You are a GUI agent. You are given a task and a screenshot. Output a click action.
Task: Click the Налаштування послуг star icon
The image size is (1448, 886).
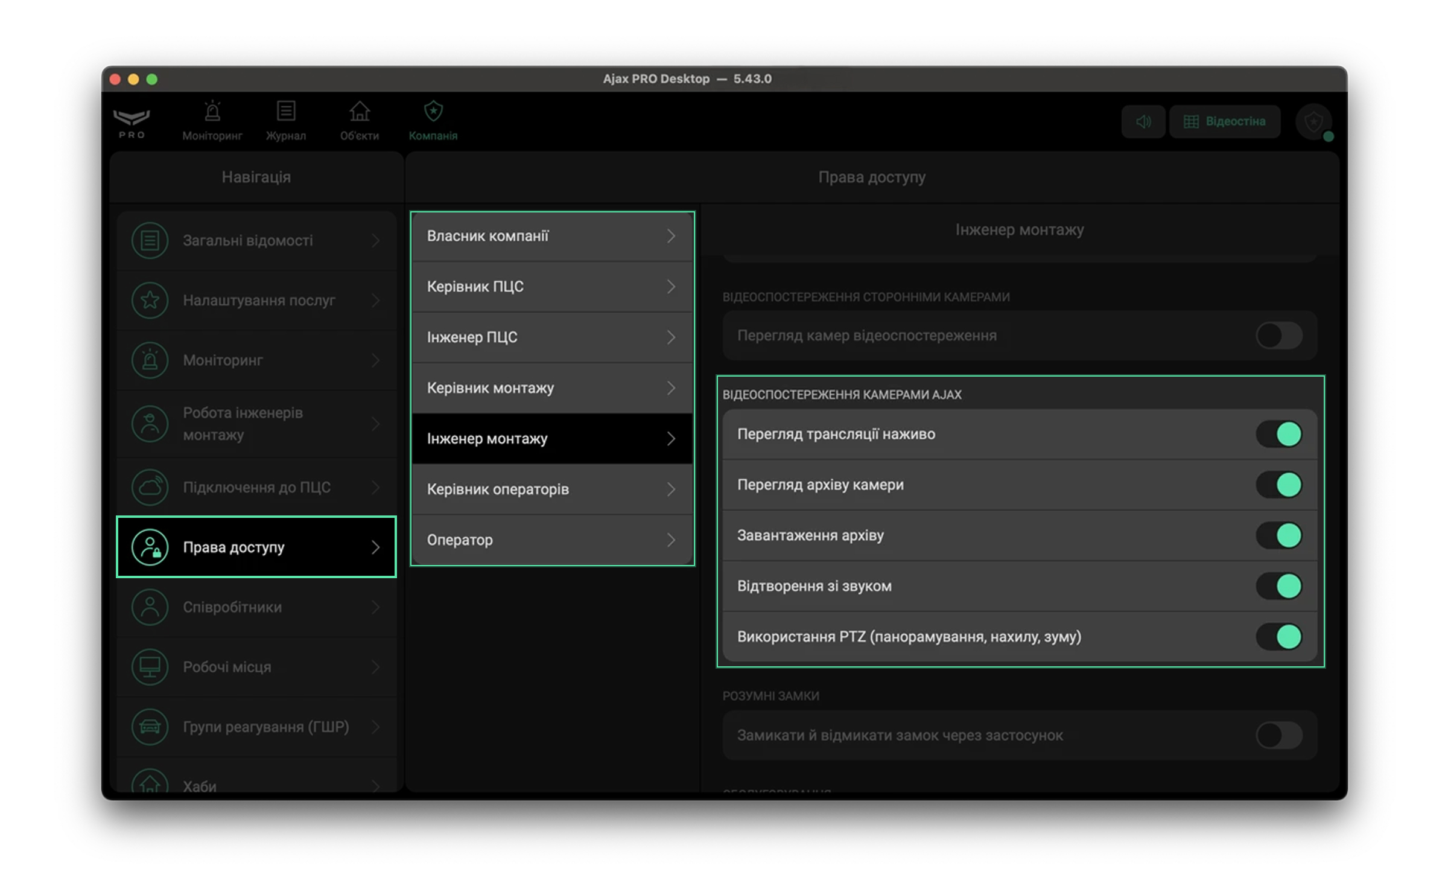[x=150, y=300]
